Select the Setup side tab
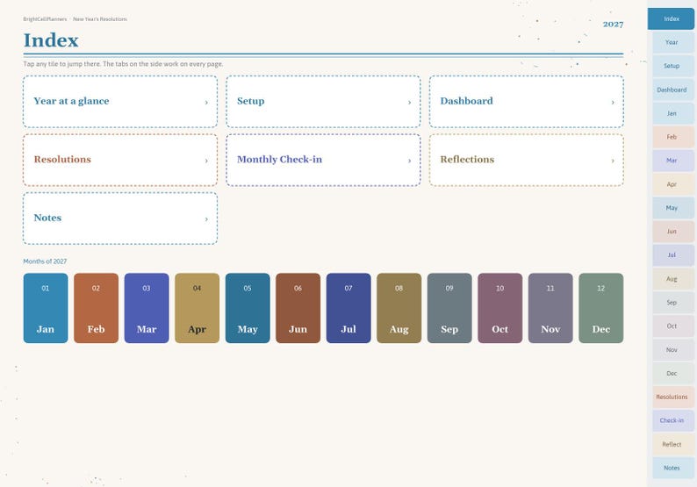Screen dimensions: 697x487 pyautogui.click(x=673, y=66)
